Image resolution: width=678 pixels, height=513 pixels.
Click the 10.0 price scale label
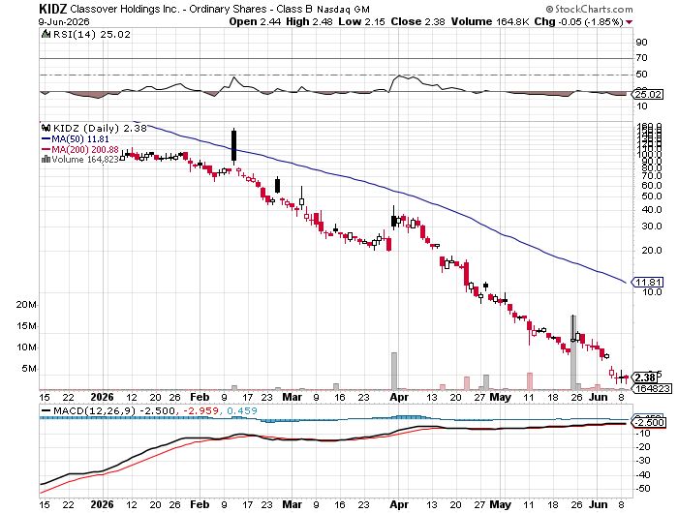click(652, 291)
